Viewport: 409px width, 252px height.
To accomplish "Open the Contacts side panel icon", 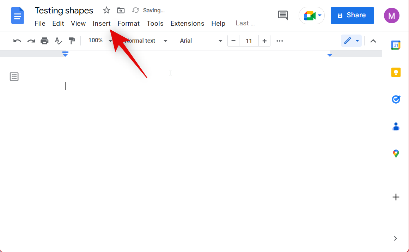I will 396,127.
